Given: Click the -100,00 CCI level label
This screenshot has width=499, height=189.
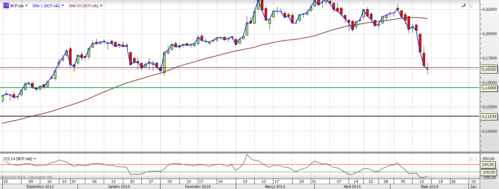Looking at the screenshot, I should pyautogui.click(x=489, y=172).
